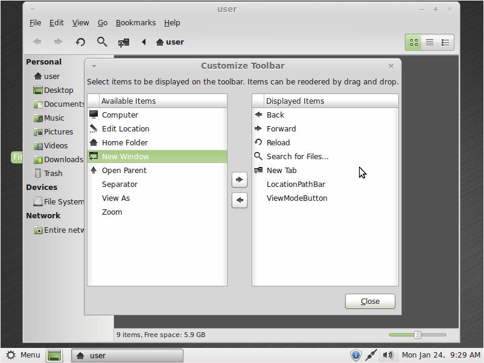Select Computer in Available Items

tap(157, 115)
